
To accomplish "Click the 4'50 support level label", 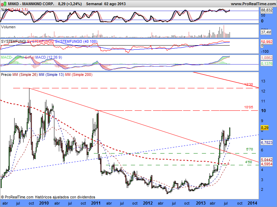I will (x=249, y=162).
